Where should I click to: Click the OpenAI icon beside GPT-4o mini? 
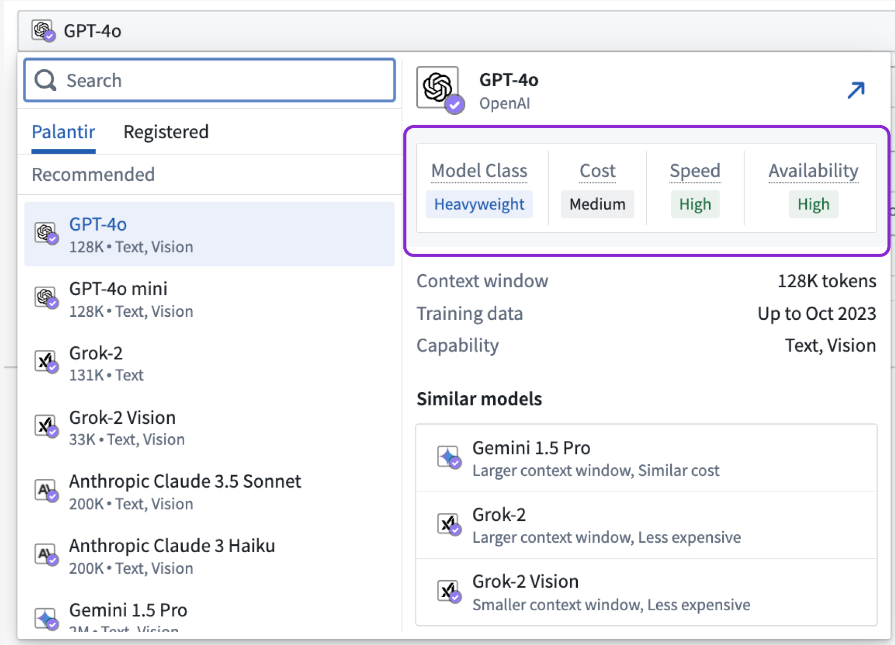[x=46, y=298]
